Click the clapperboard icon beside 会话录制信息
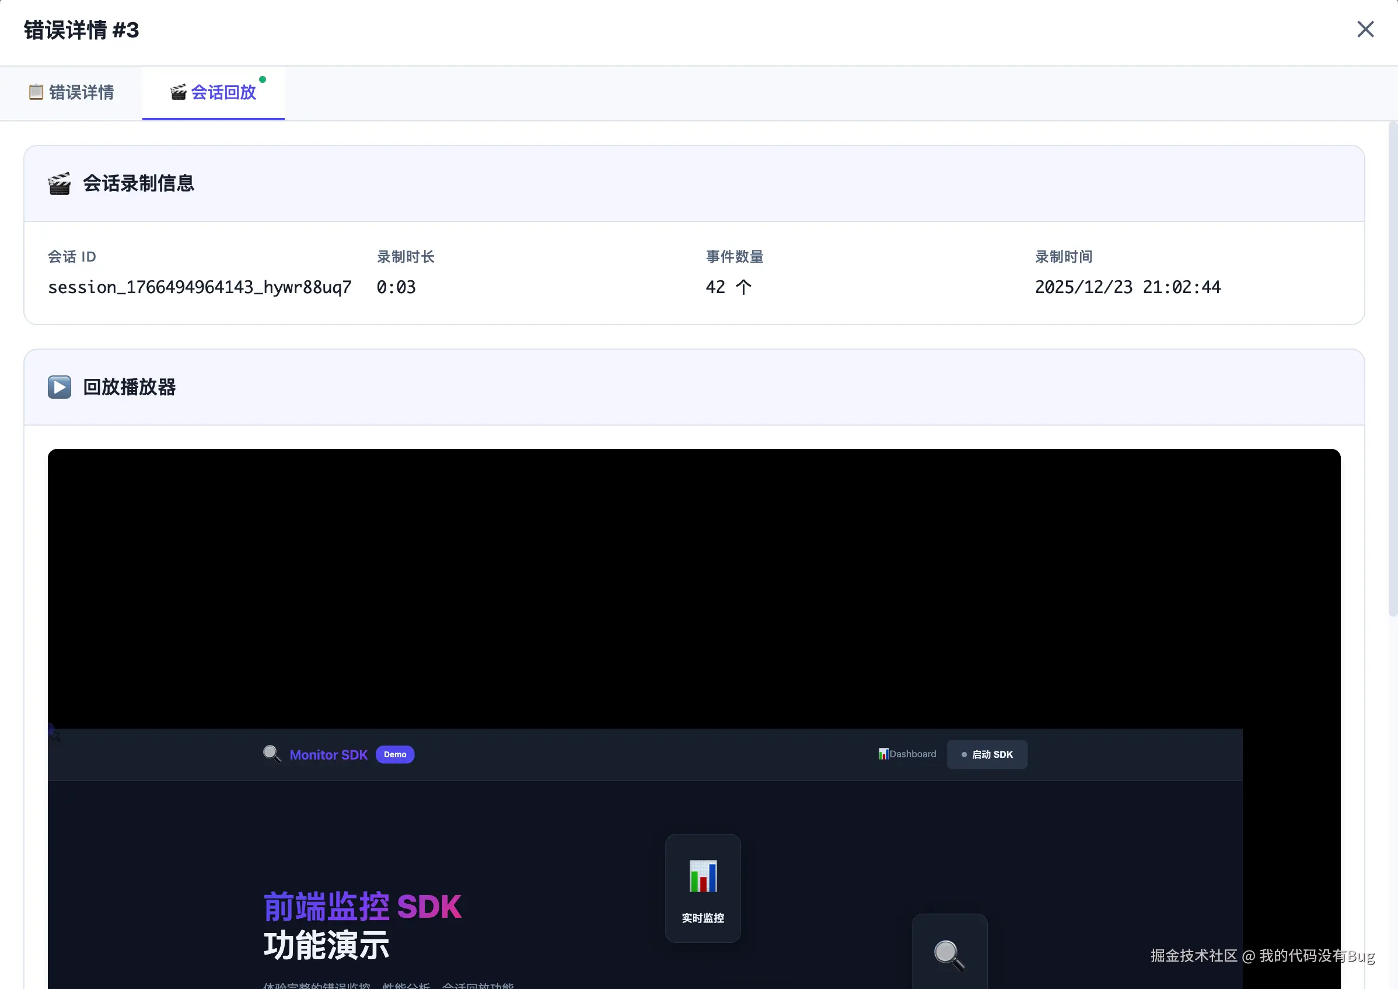Image resolution: width=1398 pixels, height=989 pixels. [59, 183]
